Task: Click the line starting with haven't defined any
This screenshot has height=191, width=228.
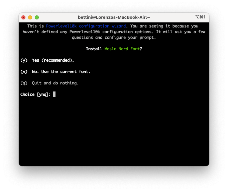Action: 114,32
